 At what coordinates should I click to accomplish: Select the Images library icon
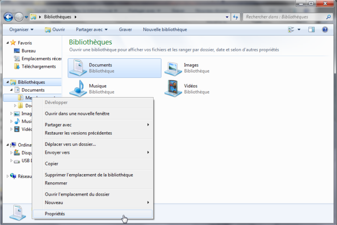pyautogui.click(x=173, y=68)
